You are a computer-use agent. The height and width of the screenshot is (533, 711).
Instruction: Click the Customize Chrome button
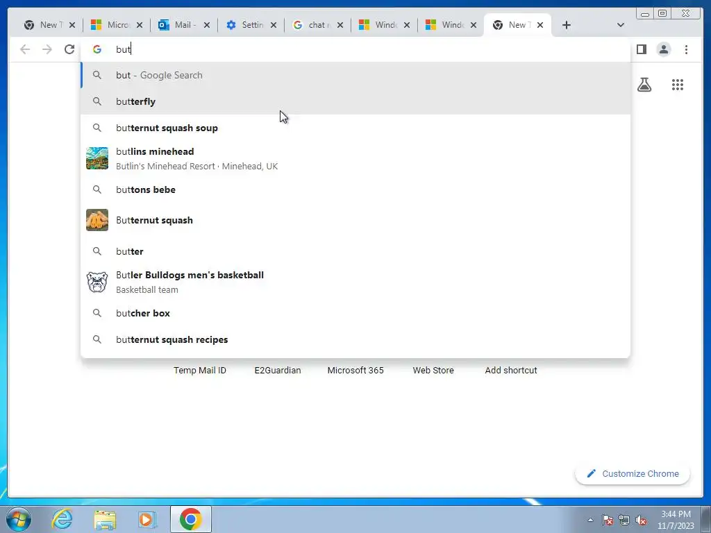point(633,473)
